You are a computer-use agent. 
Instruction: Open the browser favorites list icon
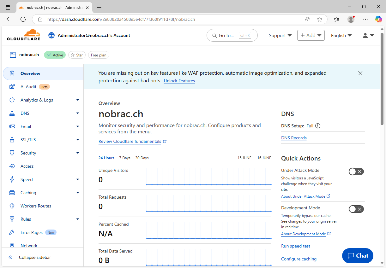(336, 19)
